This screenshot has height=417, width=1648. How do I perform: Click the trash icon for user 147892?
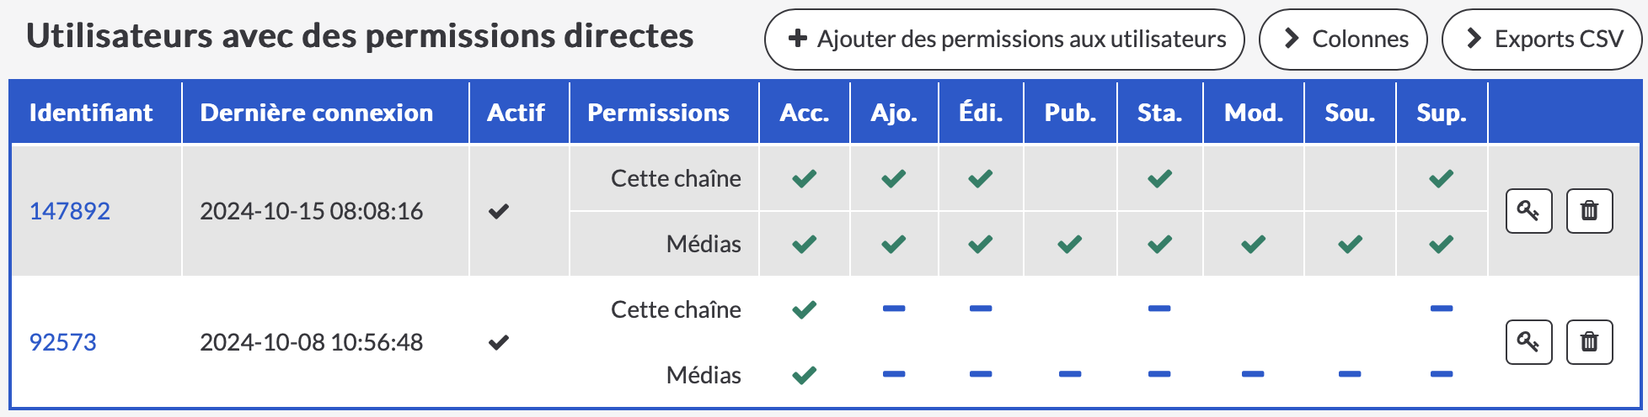coord(1589,210)
